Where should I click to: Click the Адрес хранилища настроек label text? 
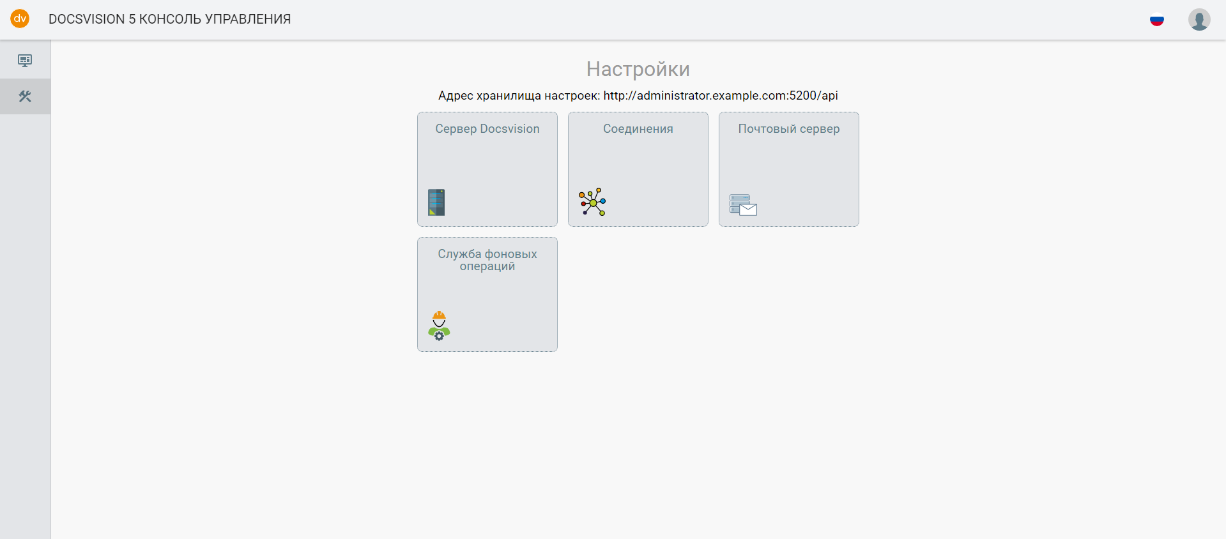tap(519, 96)
